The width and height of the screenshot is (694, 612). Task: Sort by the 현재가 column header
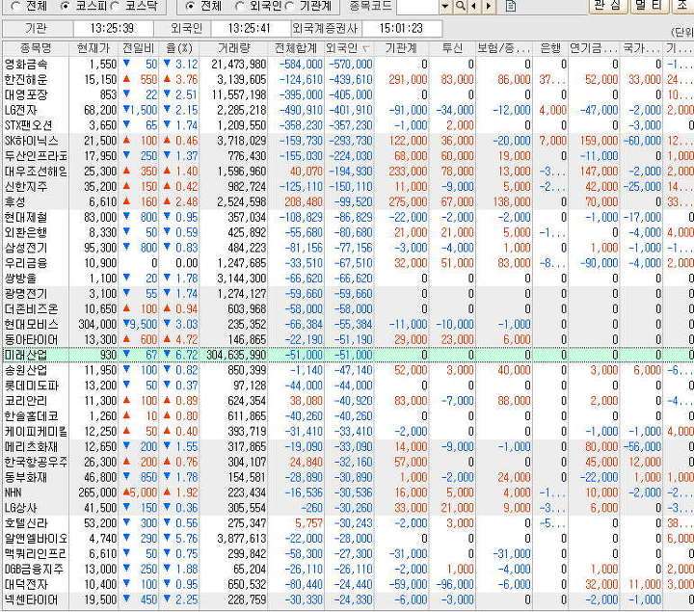[x=93, y=48]
